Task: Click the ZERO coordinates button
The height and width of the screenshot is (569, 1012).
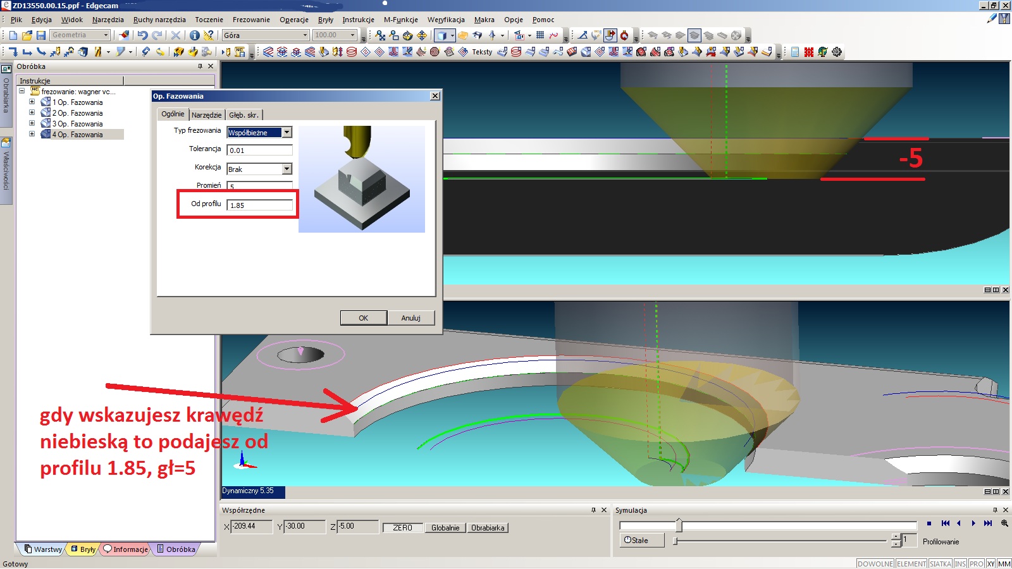Action: tap(402, 527)
